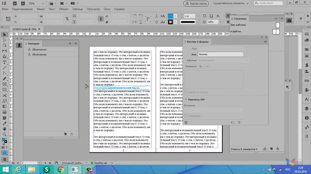This screenshot has width=311, height=174.
Task: Open the stroke style dropdown
Action: 197,22
